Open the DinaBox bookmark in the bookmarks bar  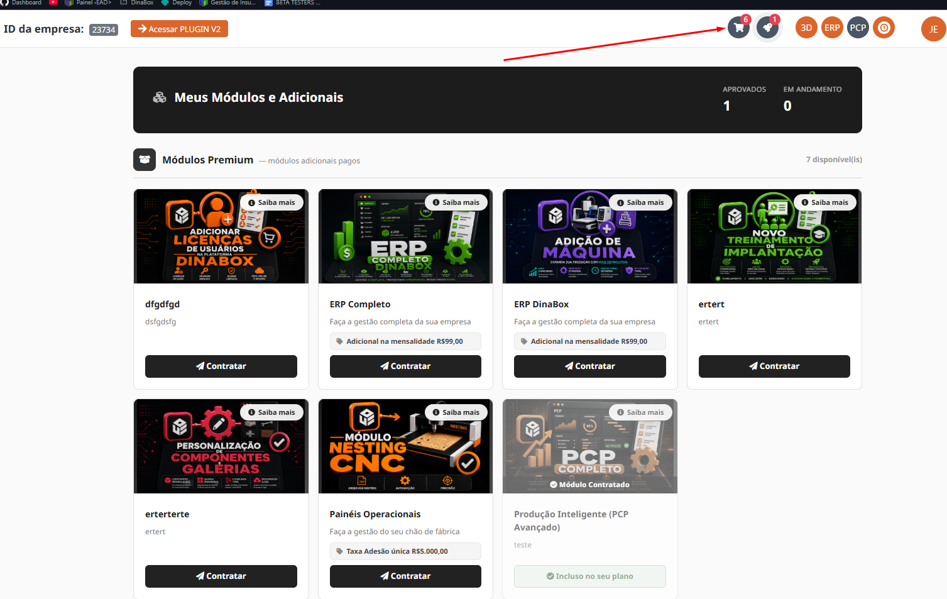tap(137, 3)
